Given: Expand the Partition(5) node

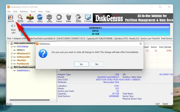Looking at the screenshot, I should click(12, 64).
